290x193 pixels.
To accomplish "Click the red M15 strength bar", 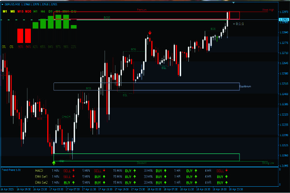I will (x=20, y=36).
